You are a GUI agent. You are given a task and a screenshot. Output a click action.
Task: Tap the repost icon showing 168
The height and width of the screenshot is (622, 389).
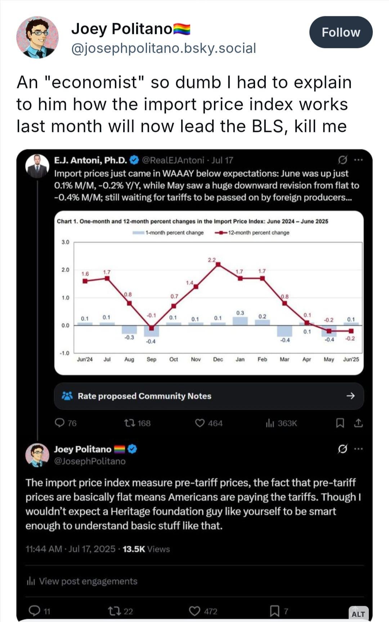tap(129, 423)
